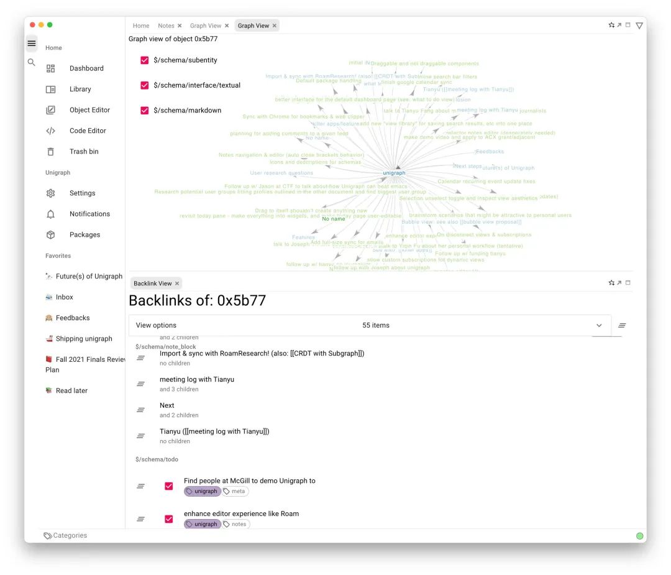Click the Find people at McGill todo text
The height and width of the screenshot is (575, 671).
click(x=250, y=481)
